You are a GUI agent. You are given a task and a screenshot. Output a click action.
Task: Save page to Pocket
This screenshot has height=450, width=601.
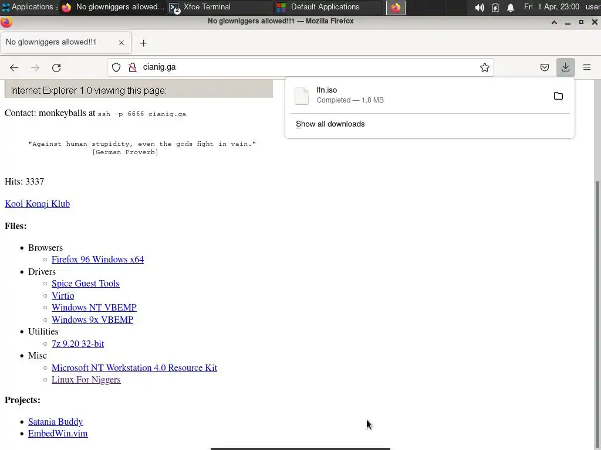pos(544,67)
